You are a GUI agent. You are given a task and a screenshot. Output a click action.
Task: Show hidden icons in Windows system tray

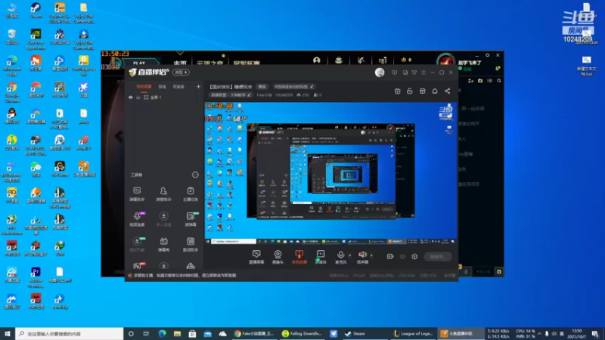(x=539, y=333)
